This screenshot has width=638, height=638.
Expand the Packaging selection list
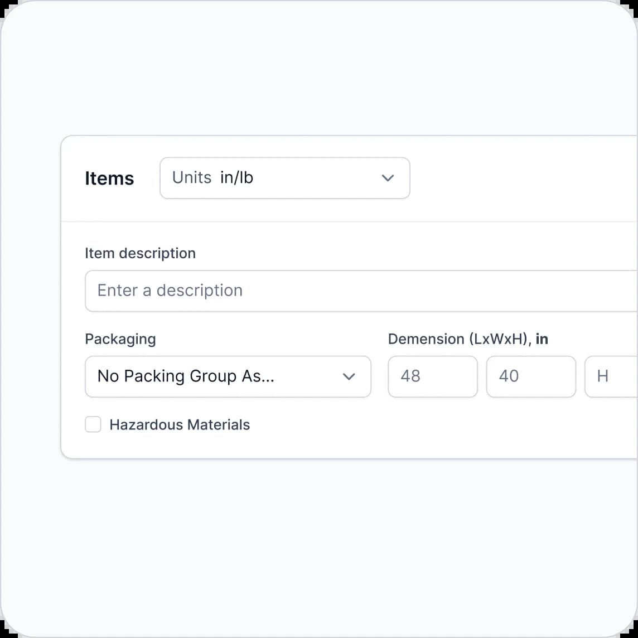(228, 376)
